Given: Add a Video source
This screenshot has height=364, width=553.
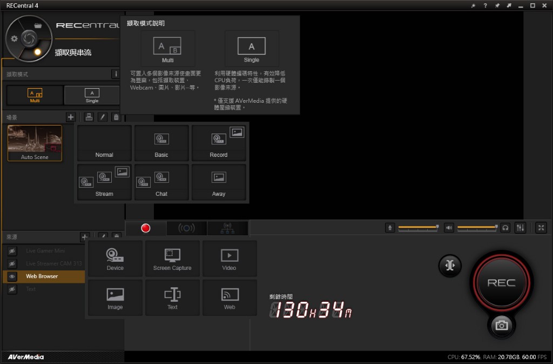Looking at the screenshot, I should point(229,259).
